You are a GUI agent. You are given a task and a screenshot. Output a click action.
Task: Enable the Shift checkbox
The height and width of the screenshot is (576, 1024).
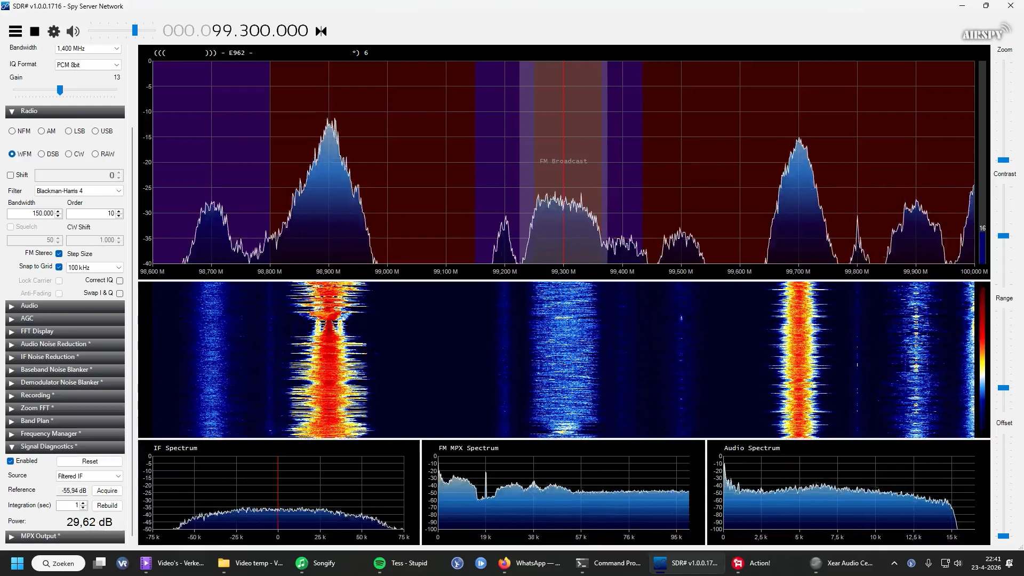point(10,175)
